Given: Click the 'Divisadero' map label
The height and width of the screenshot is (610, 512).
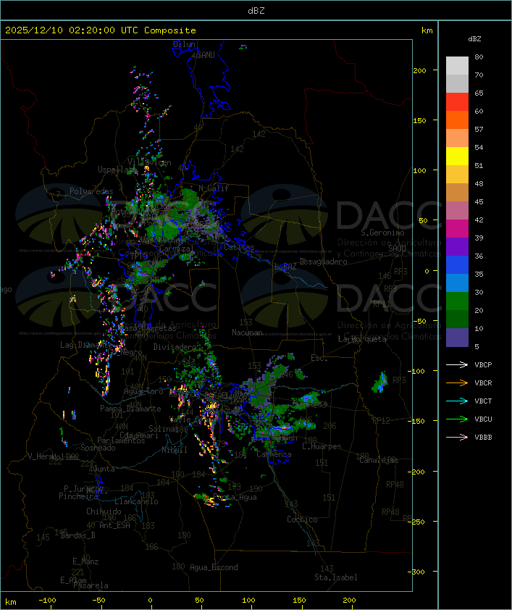Looking at the screenshot, I should pyautogui.click(x=175, y=346).
